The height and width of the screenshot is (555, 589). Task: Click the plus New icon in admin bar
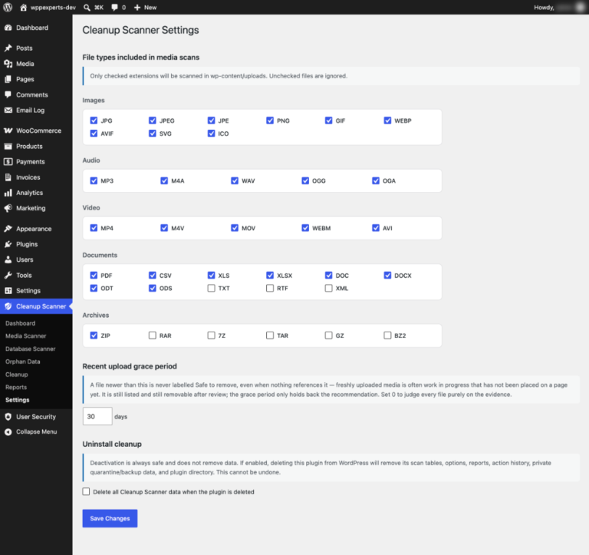pyautogui.click(x=137, y=8)
